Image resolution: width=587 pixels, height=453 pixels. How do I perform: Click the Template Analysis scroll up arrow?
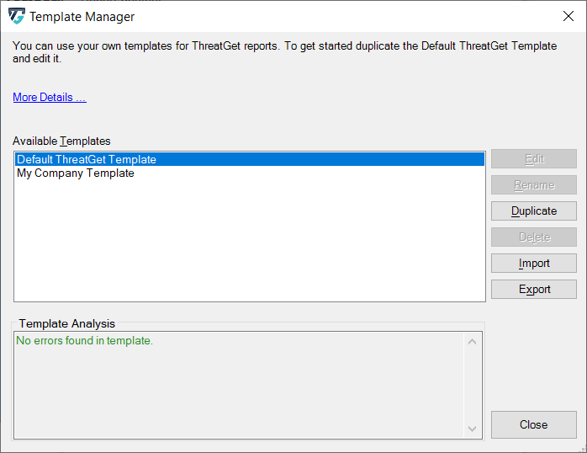pyautogui.click(x=472, y=341)
